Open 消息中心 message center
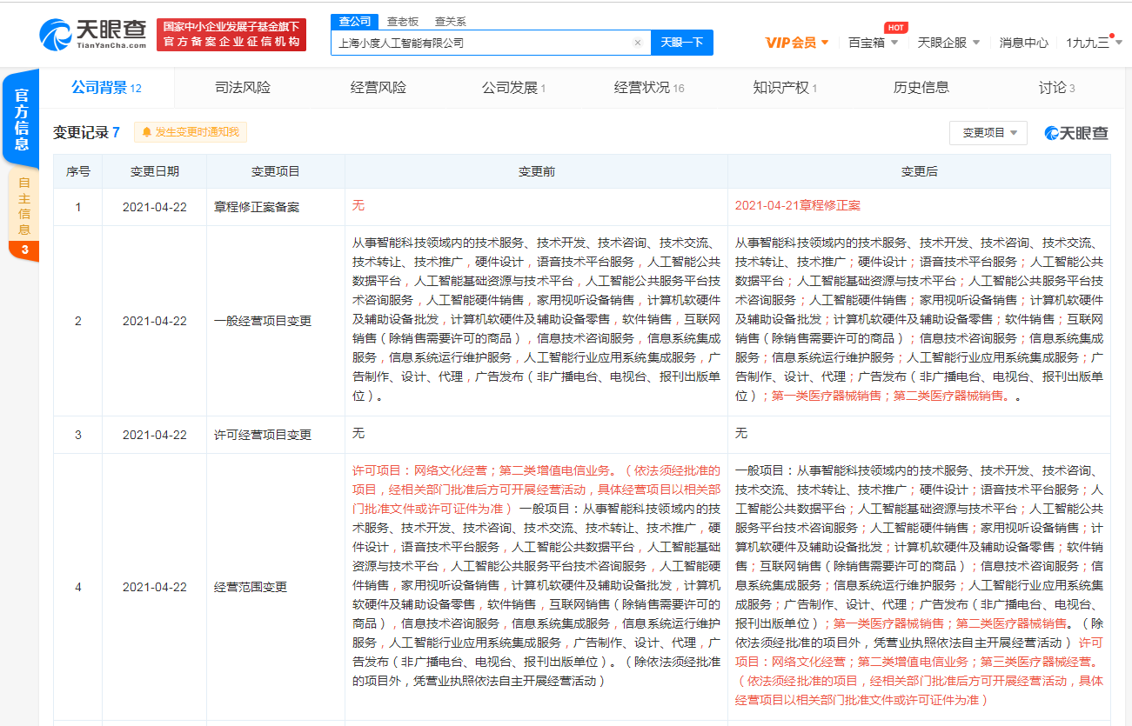The width and height of the screenshot is (1132, 726). [1023, 42]
